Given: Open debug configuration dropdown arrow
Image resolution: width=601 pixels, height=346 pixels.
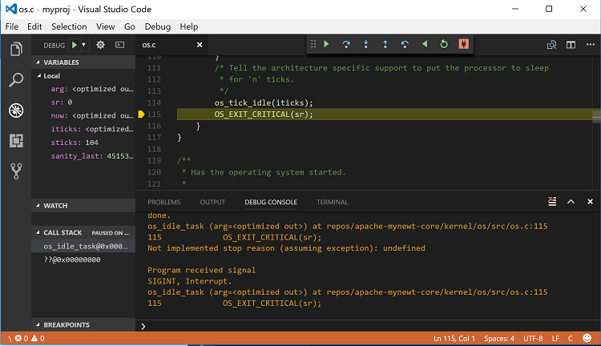Looking at the screenshot, I should [x=83, y=45].
